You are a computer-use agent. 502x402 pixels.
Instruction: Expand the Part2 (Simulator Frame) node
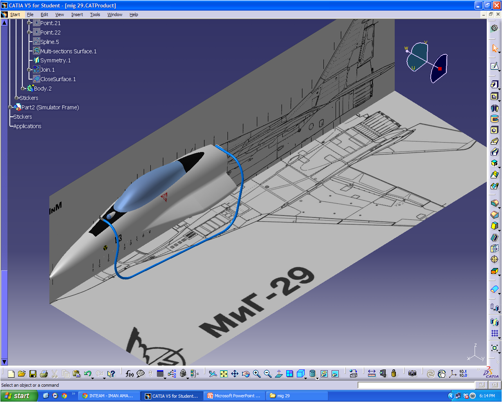click(x=10, y=107)
